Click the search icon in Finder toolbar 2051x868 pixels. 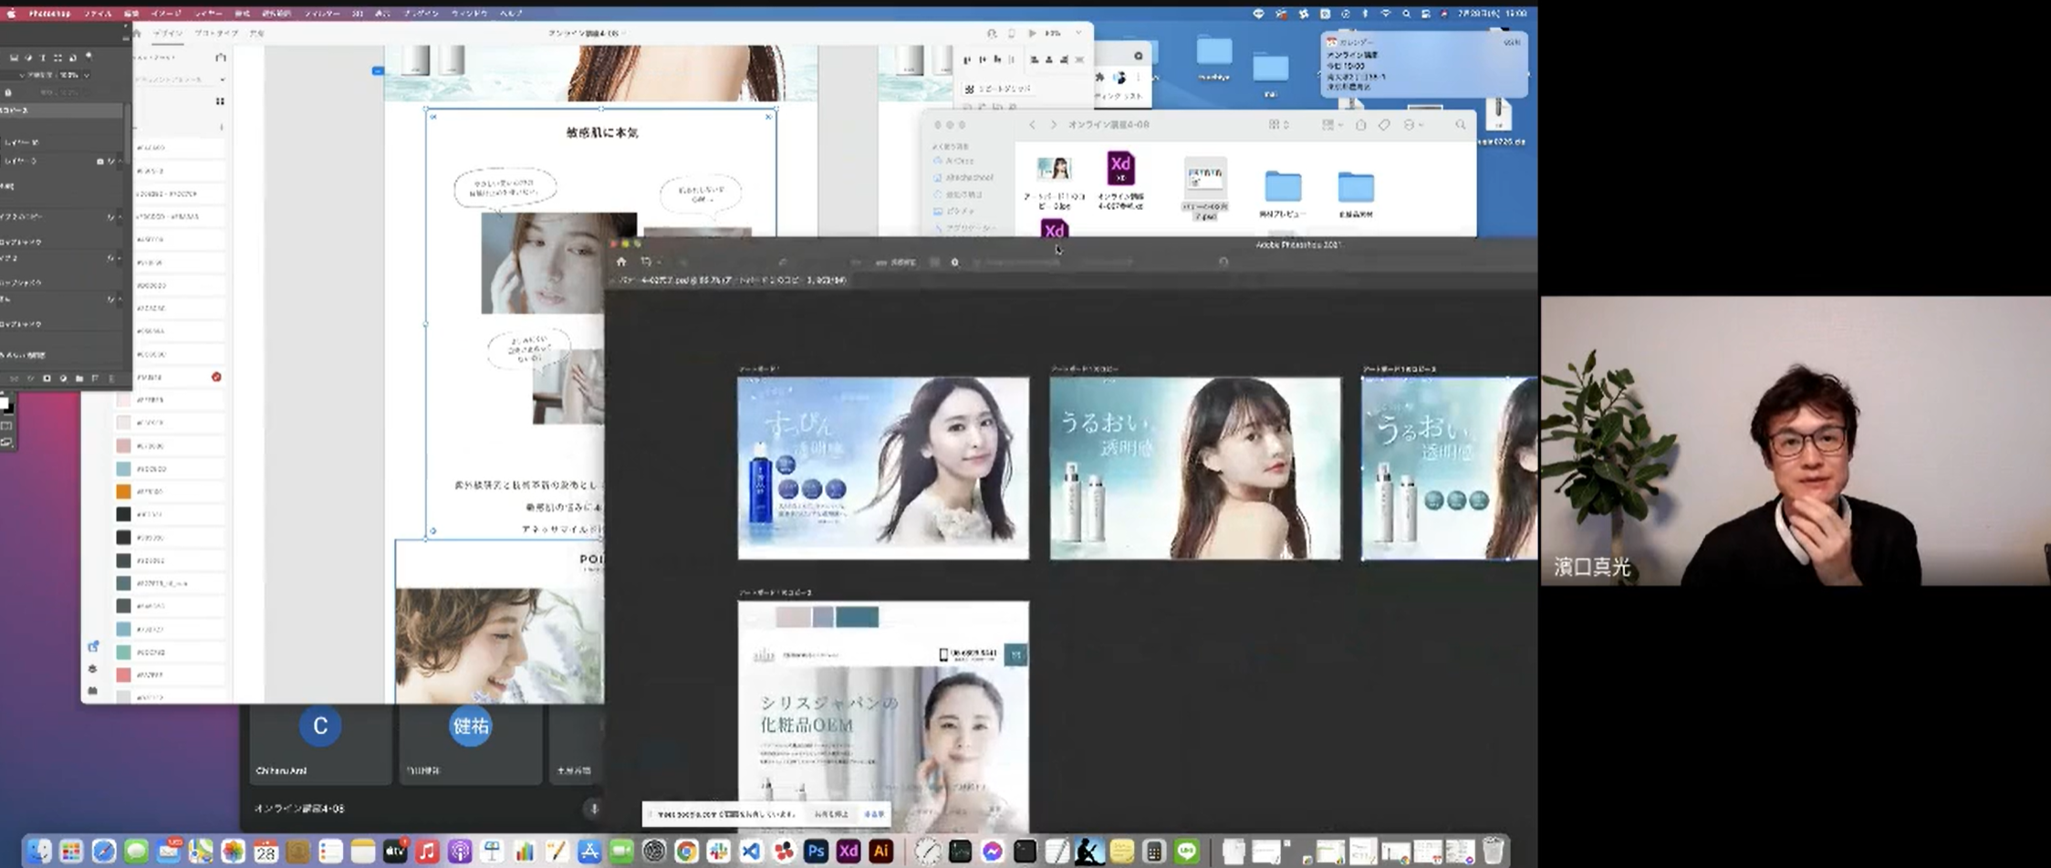pyautogui.click(x=1461, y=125)
